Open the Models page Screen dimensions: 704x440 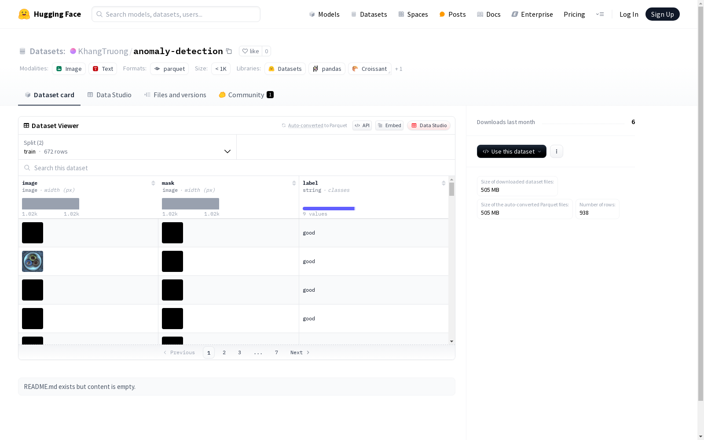coord(324,14)
